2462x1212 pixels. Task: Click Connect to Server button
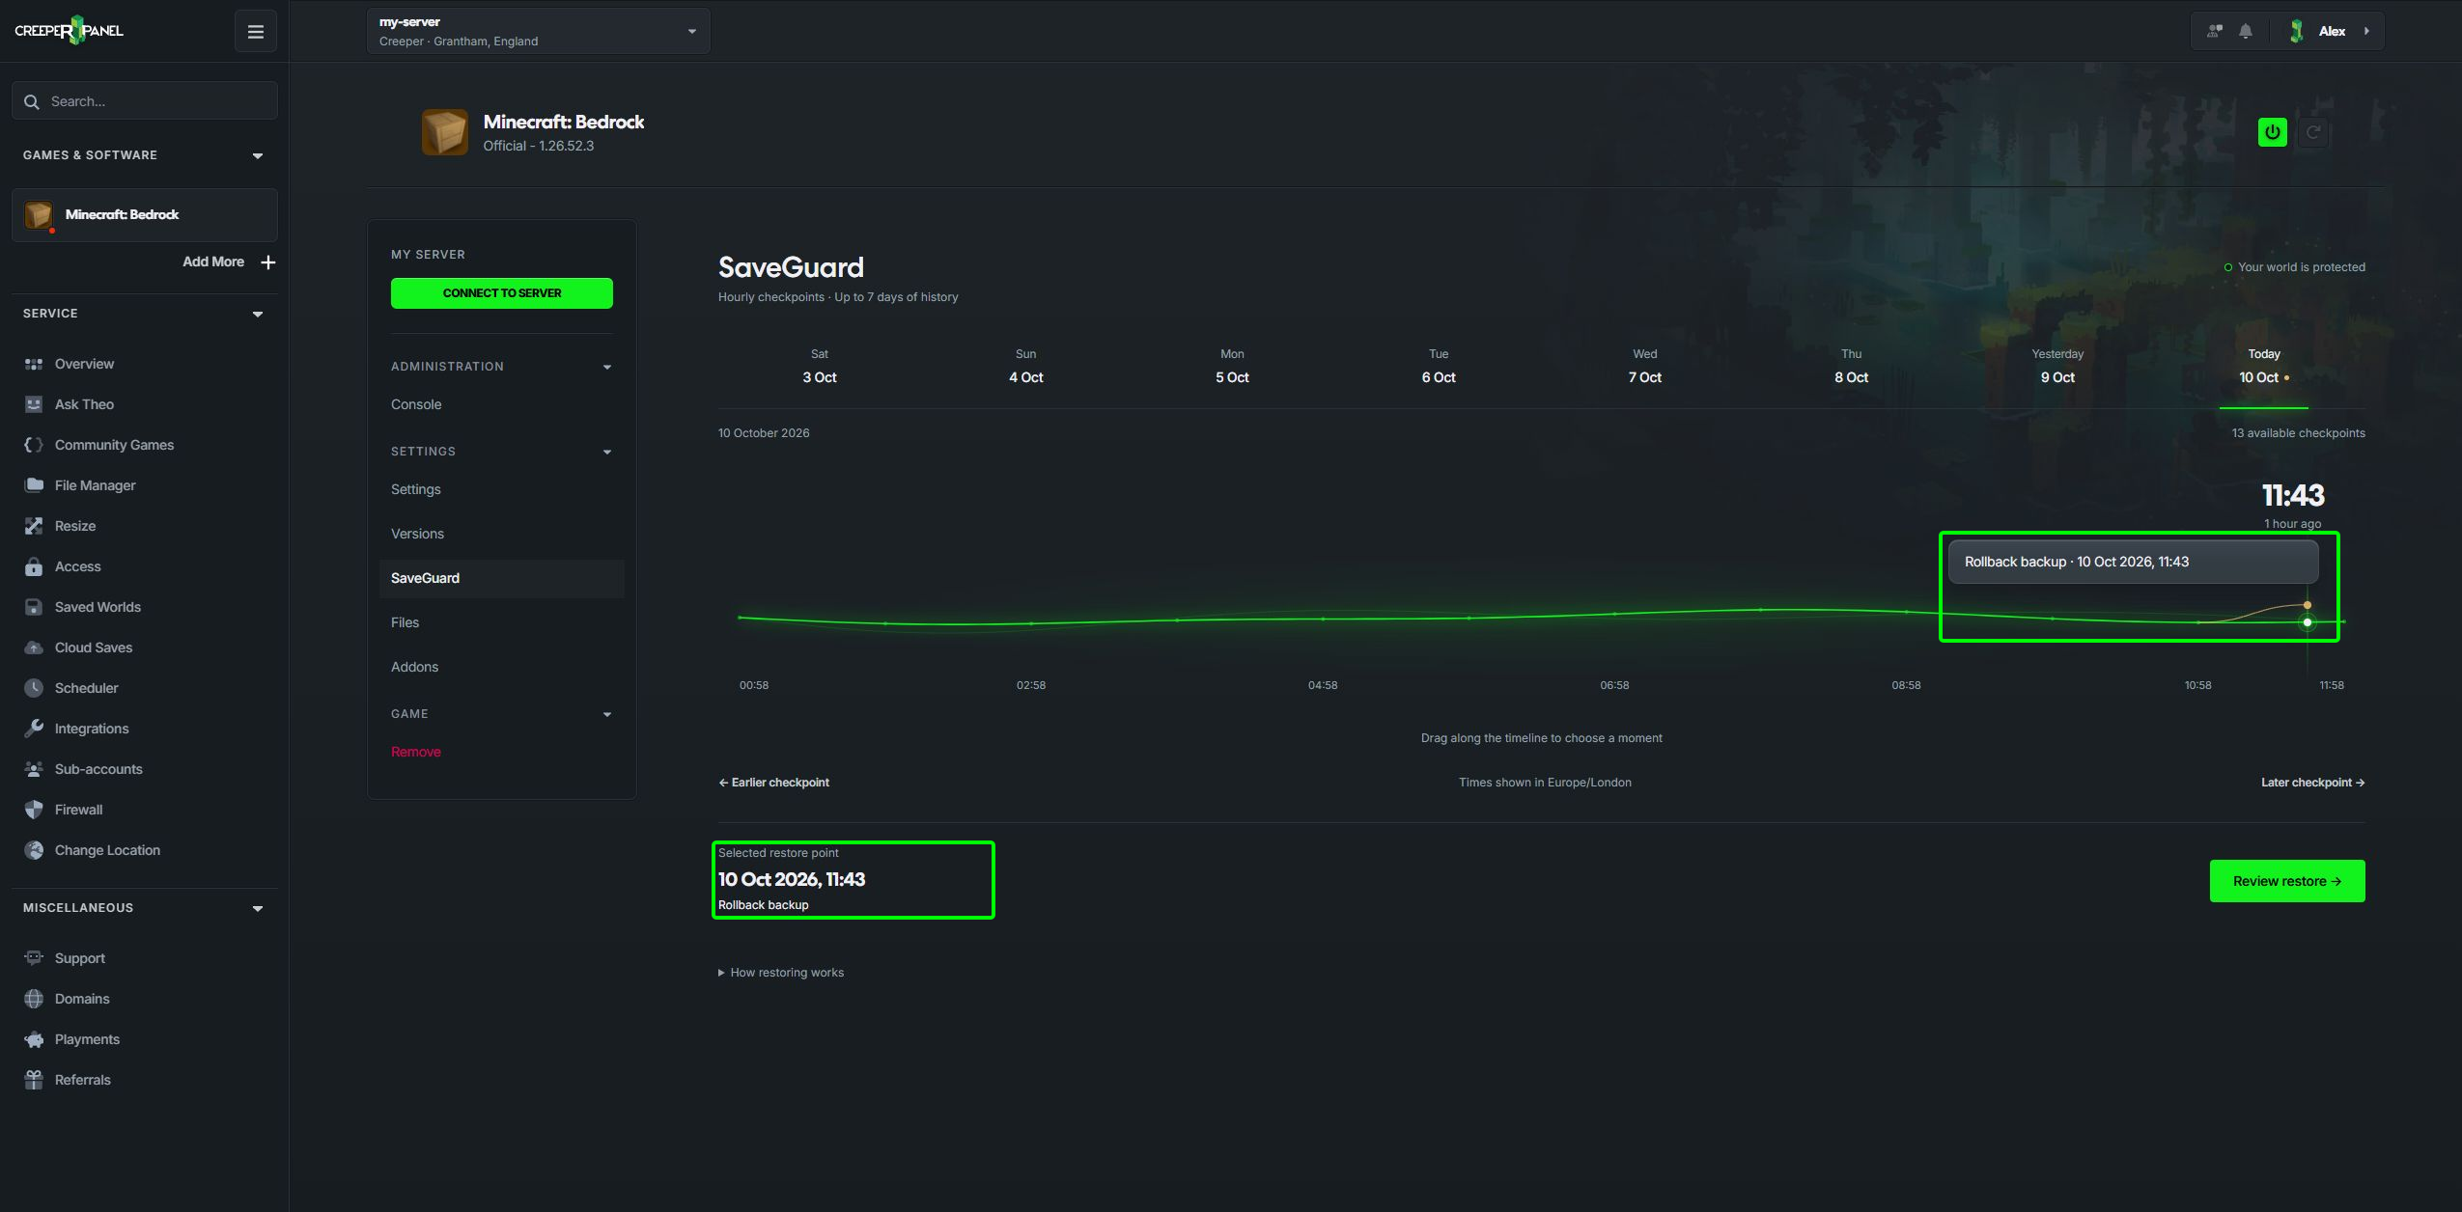[501, 293]
